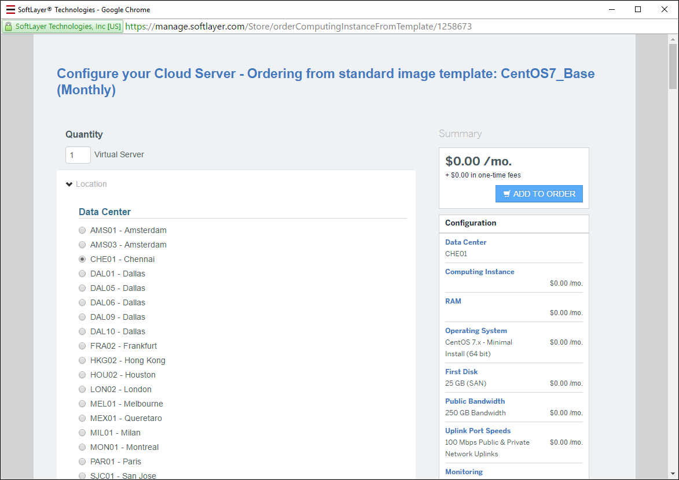The image size is (679, 480).
Task: Select AMS03 - Amsterdam data center
Action: [x=82, y=245]
